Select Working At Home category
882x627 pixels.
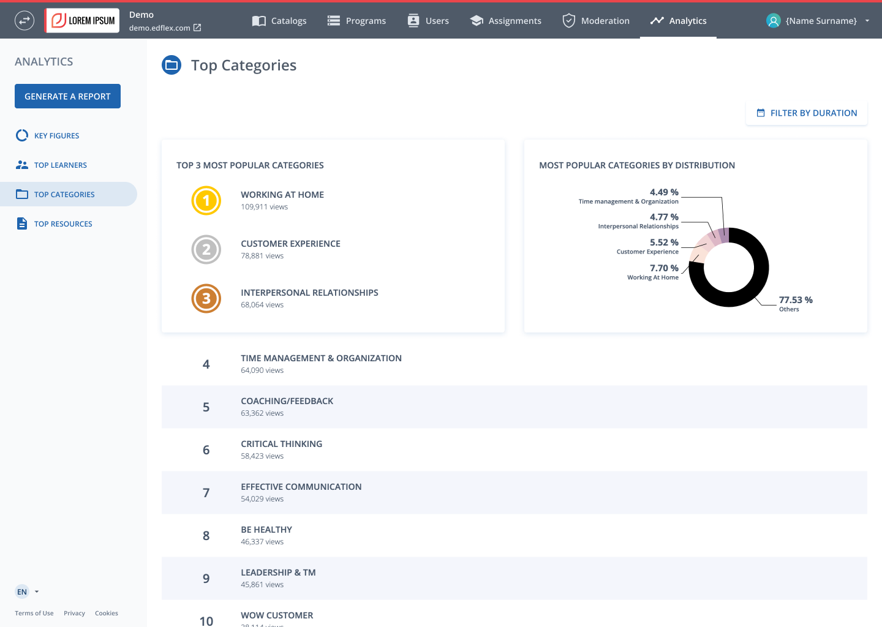282,195
